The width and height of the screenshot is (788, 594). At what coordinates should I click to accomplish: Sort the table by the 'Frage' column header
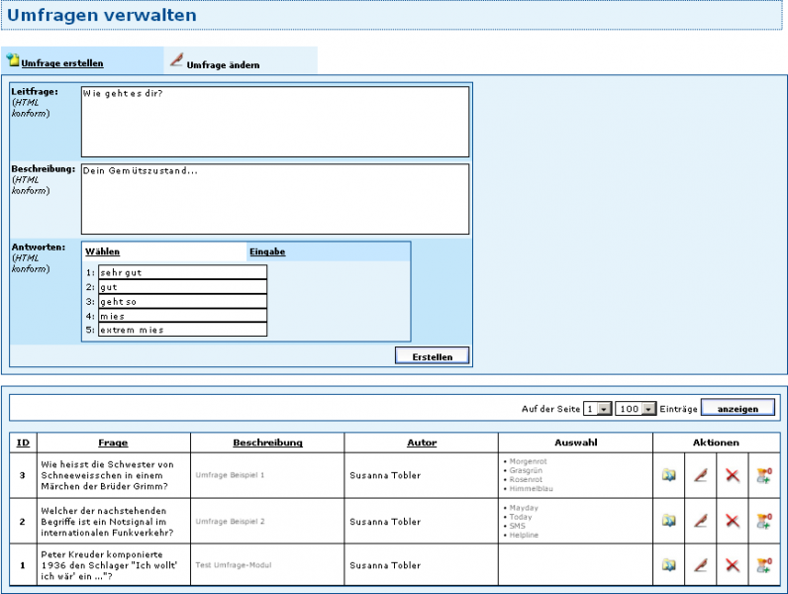(x=113, y=443)
